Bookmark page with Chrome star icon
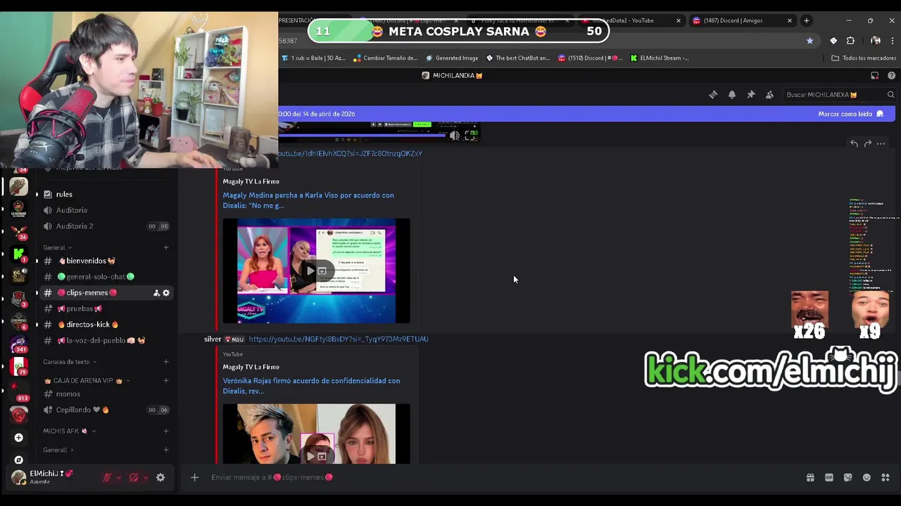This screenshot has width=901, height=506. [x=809, y=41]
